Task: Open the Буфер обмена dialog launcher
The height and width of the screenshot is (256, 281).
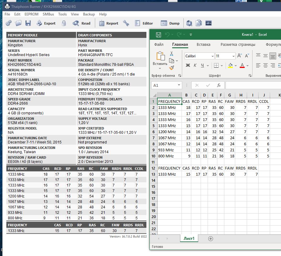Action: tap(179, 76)
